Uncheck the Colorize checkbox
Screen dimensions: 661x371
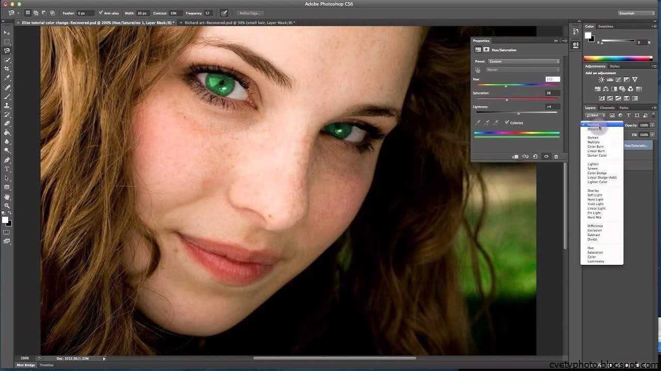(x=507, y=123)
